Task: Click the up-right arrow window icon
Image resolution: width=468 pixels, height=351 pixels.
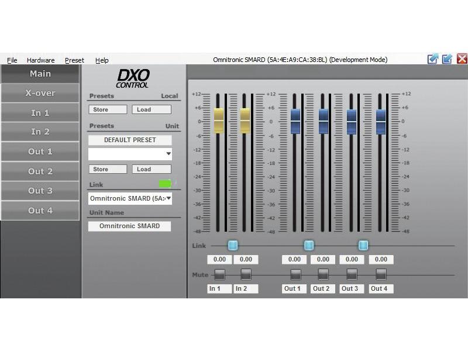Action: tap(433, 58)
